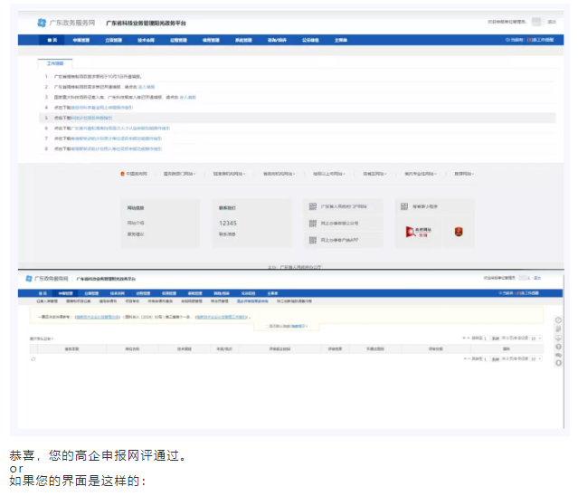Click the 评审结果 column header
578x496 pixels.
(x=335, y=348)
